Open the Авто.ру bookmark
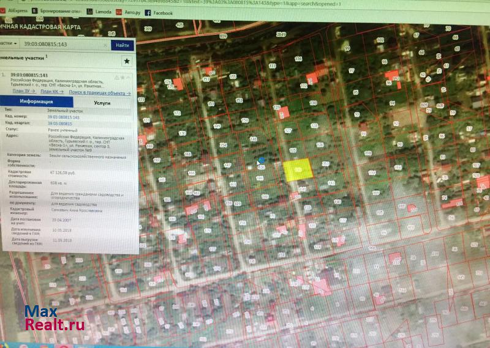This screenshot has width=490, height=348. [x=127, y=12]
